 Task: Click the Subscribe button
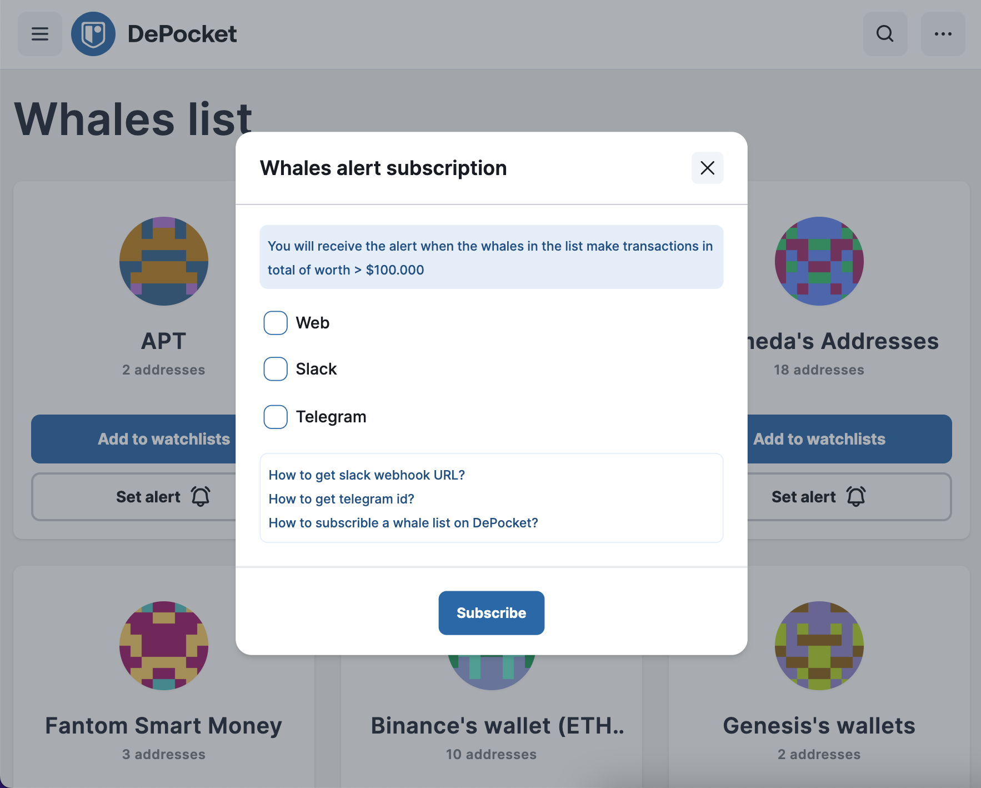click(x=492, y=613)
